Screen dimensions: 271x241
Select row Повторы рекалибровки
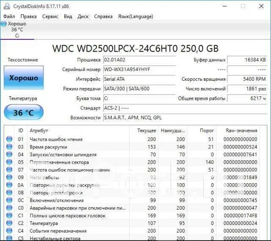132,193
